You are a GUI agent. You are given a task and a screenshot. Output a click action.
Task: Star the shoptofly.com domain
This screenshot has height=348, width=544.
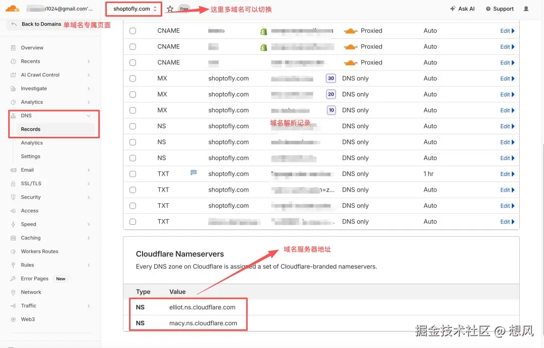tap(170, 9)
